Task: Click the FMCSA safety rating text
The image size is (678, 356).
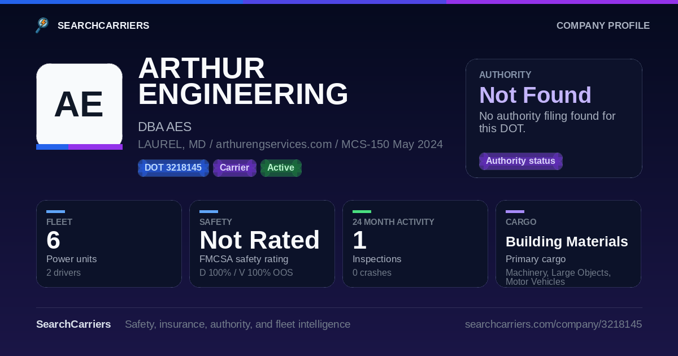Action: 244,259
